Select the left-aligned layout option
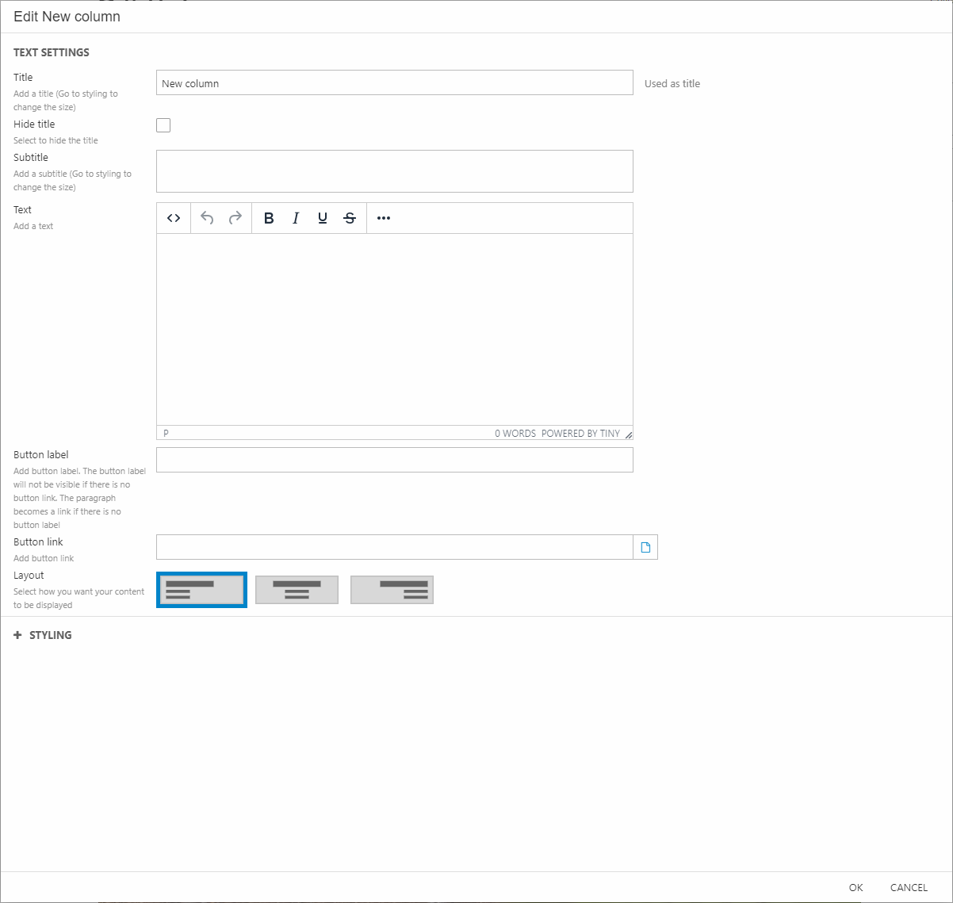Viewport: 953px width, 903px height. [x=201, y=590]
